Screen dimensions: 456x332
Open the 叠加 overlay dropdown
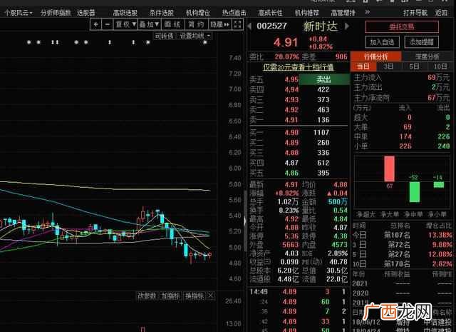pyautogui.click(x=149, y=24)
